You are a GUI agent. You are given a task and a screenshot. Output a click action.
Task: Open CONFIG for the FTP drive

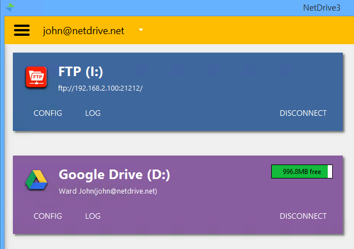[x=48, y=113]
